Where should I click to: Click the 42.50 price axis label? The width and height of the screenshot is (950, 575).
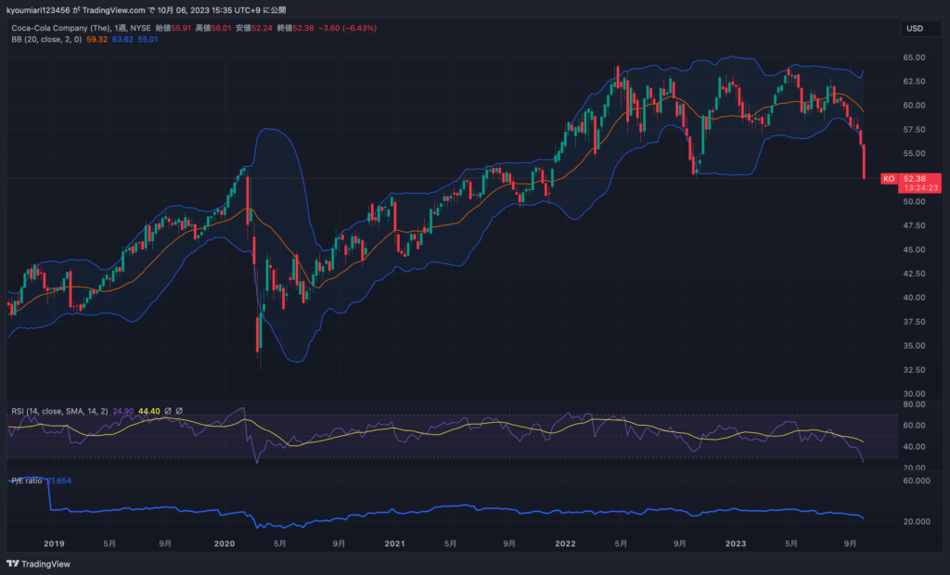(914, 274)
